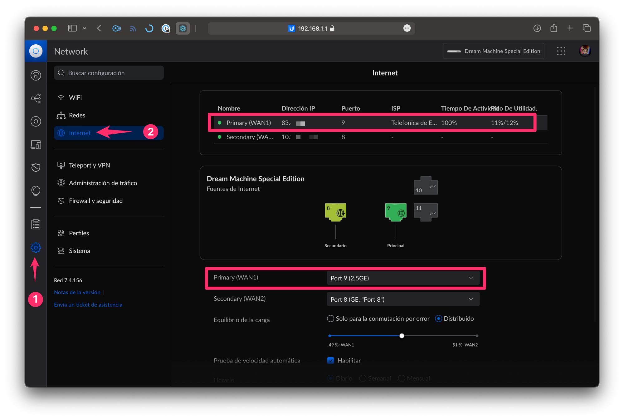Image resolution: width=624 pixels, height=420 pixels.
Task: Go back with the Safari back arrow
Action: [x=99, y=28]
